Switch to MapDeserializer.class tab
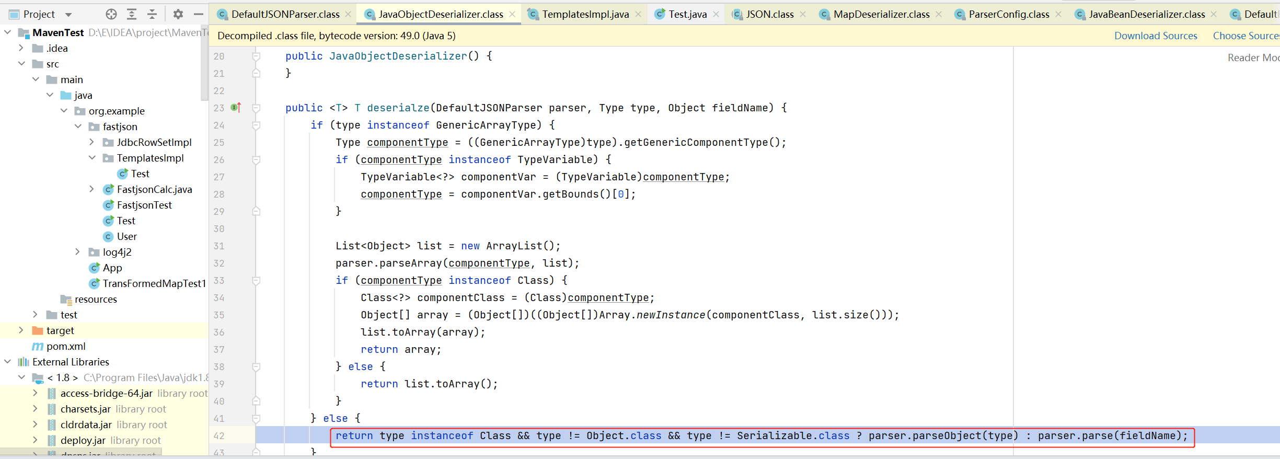Screen dimensions: 1280x459 tap(881, 14)
